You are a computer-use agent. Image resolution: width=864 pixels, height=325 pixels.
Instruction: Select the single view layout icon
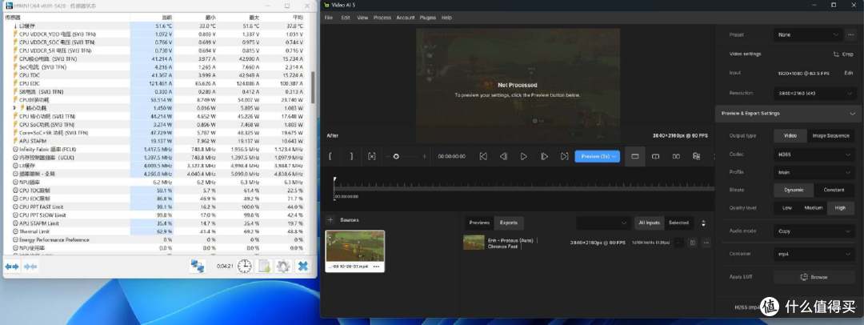pos(634,157)
